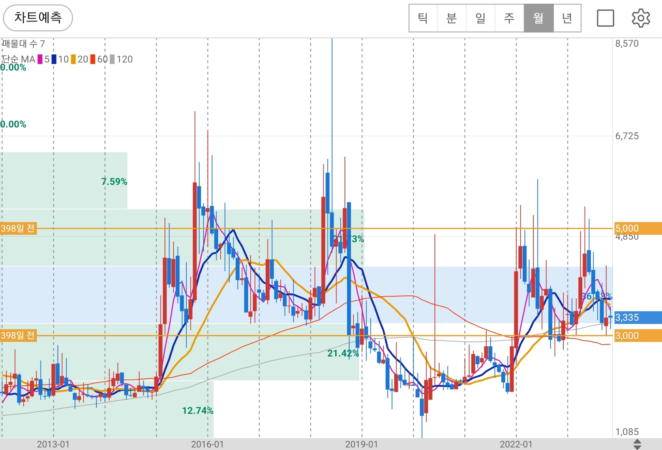This screenshot has width=662, height=450.
Task: Switch to the 일 daily period tab
Action: 480,18
